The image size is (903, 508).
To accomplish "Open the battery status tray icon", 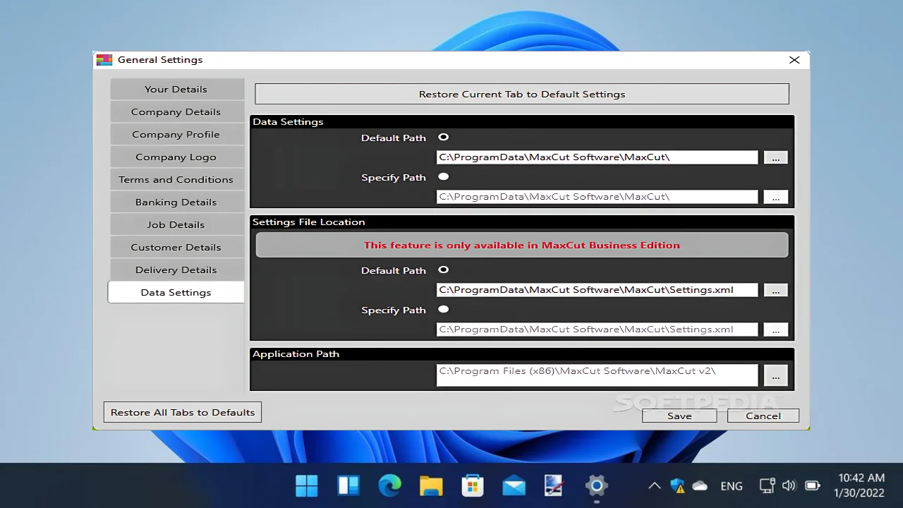I will tap(813, 485).
